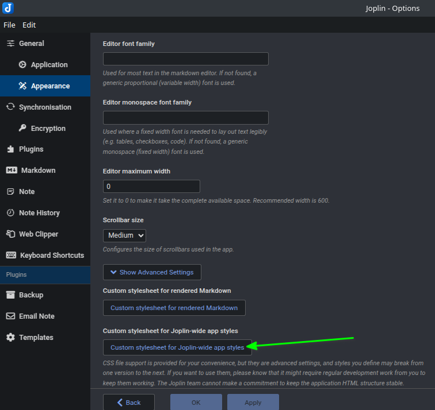Click the Back button
Screen dimensions: 435x410
129,402
